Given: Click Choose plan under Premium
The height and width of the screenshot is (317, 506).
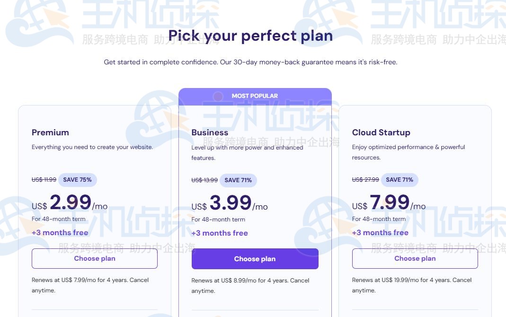Looking at the screenshot, I should tap(95, 259).
